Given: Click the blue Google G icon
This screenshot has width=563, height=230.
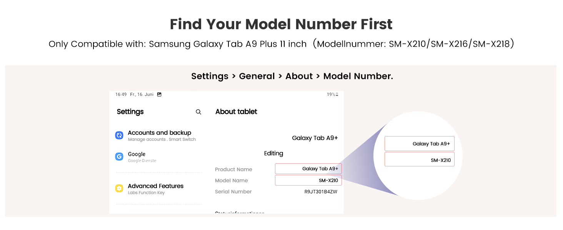Looking at the screenshot, I should tap(119, 156).
